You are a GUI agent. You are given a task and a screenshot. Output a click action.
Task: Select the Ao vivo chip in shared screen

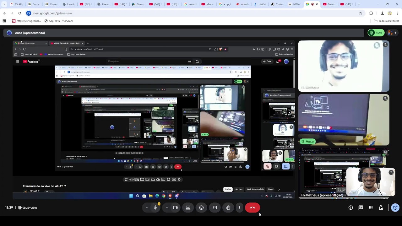(239, 189)
